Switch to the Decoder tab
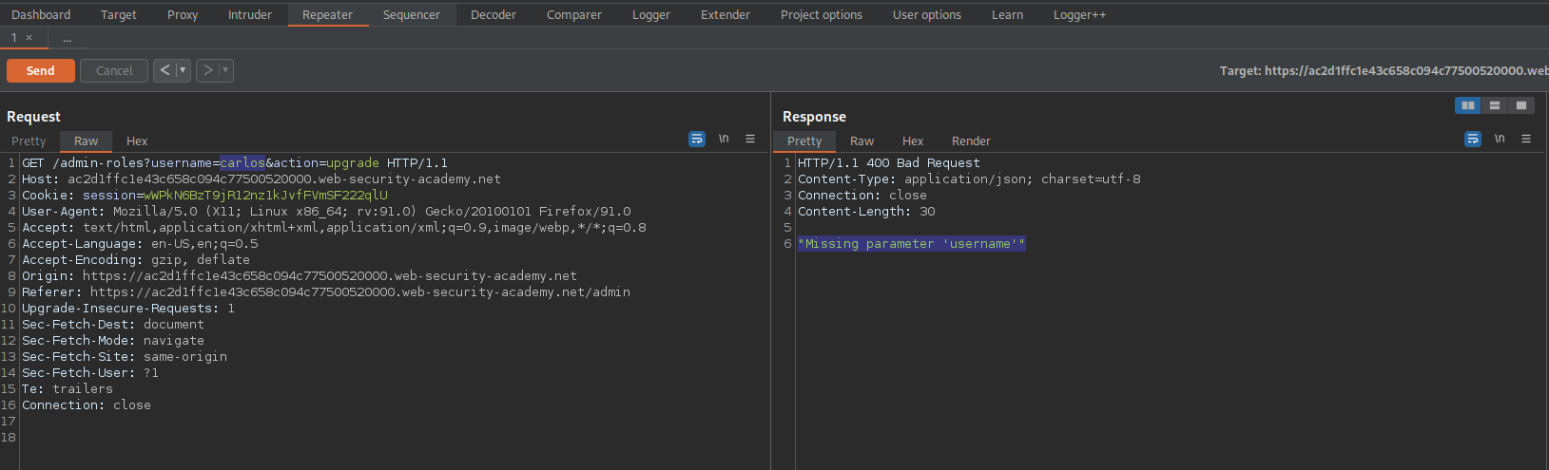Image resolution: width=1549 pixels, height=470 pixels. coord(494,14)
